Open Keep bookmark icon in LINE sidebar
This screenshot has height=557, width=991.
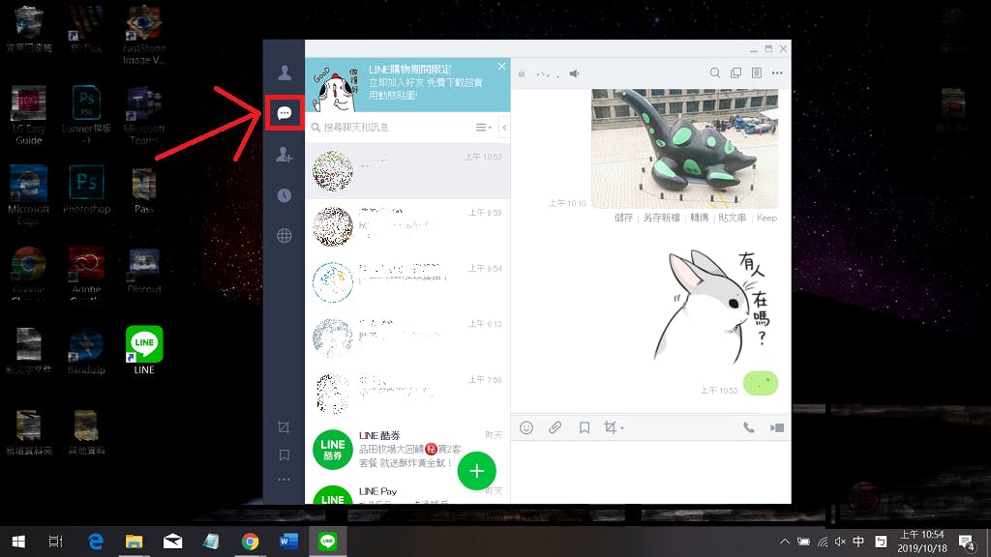pyautogui.click(x=285, y=454)
